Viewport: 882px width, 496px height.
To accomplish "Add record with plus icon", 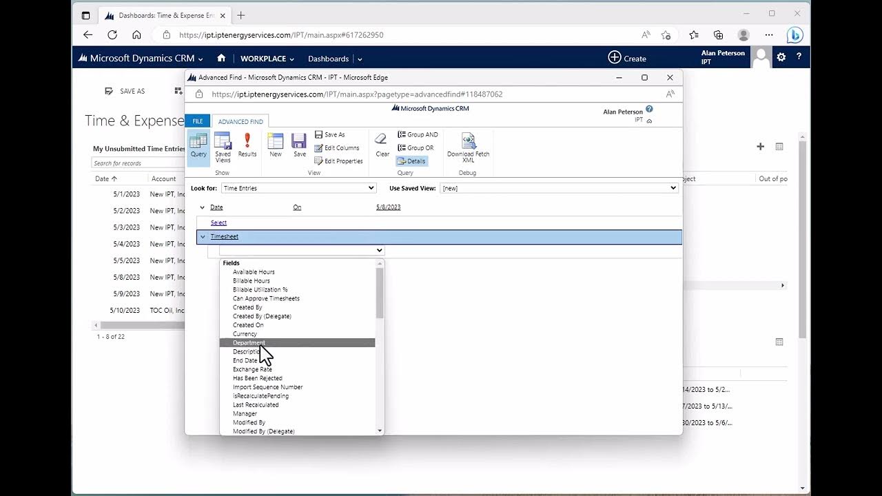I will [x=761, y=146].
